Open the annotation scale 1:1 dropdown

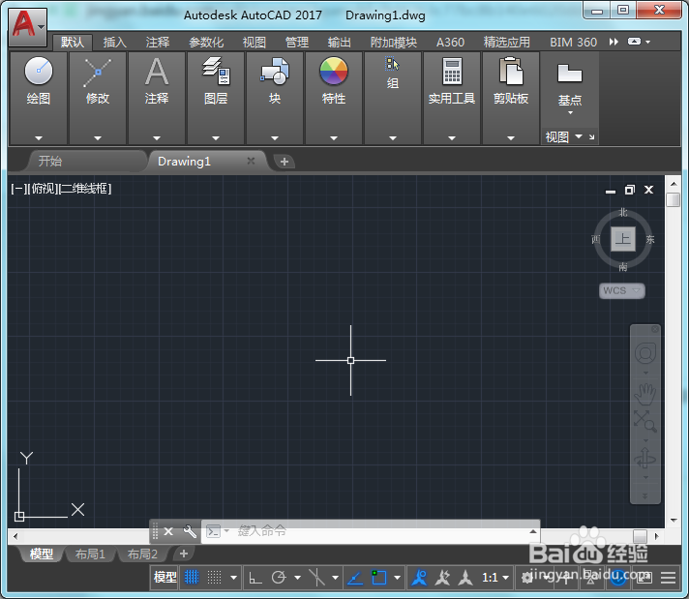pyautogui.click(x=495, y=577)
